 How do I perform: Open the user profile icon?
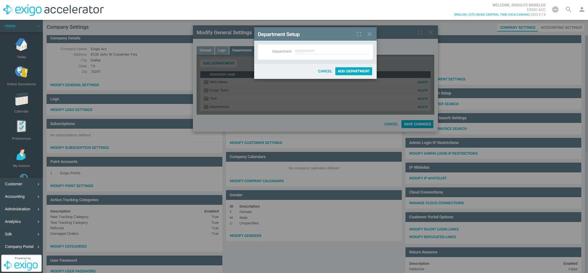(x=582, y=9)
